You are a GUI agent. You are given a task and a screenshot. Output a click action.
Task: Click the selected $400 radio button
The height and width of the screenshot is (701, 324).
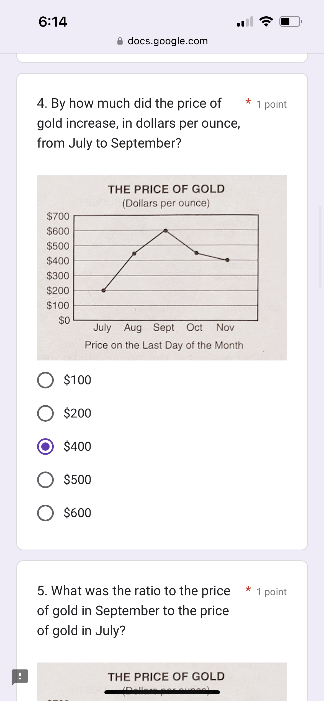click(45, 447)
